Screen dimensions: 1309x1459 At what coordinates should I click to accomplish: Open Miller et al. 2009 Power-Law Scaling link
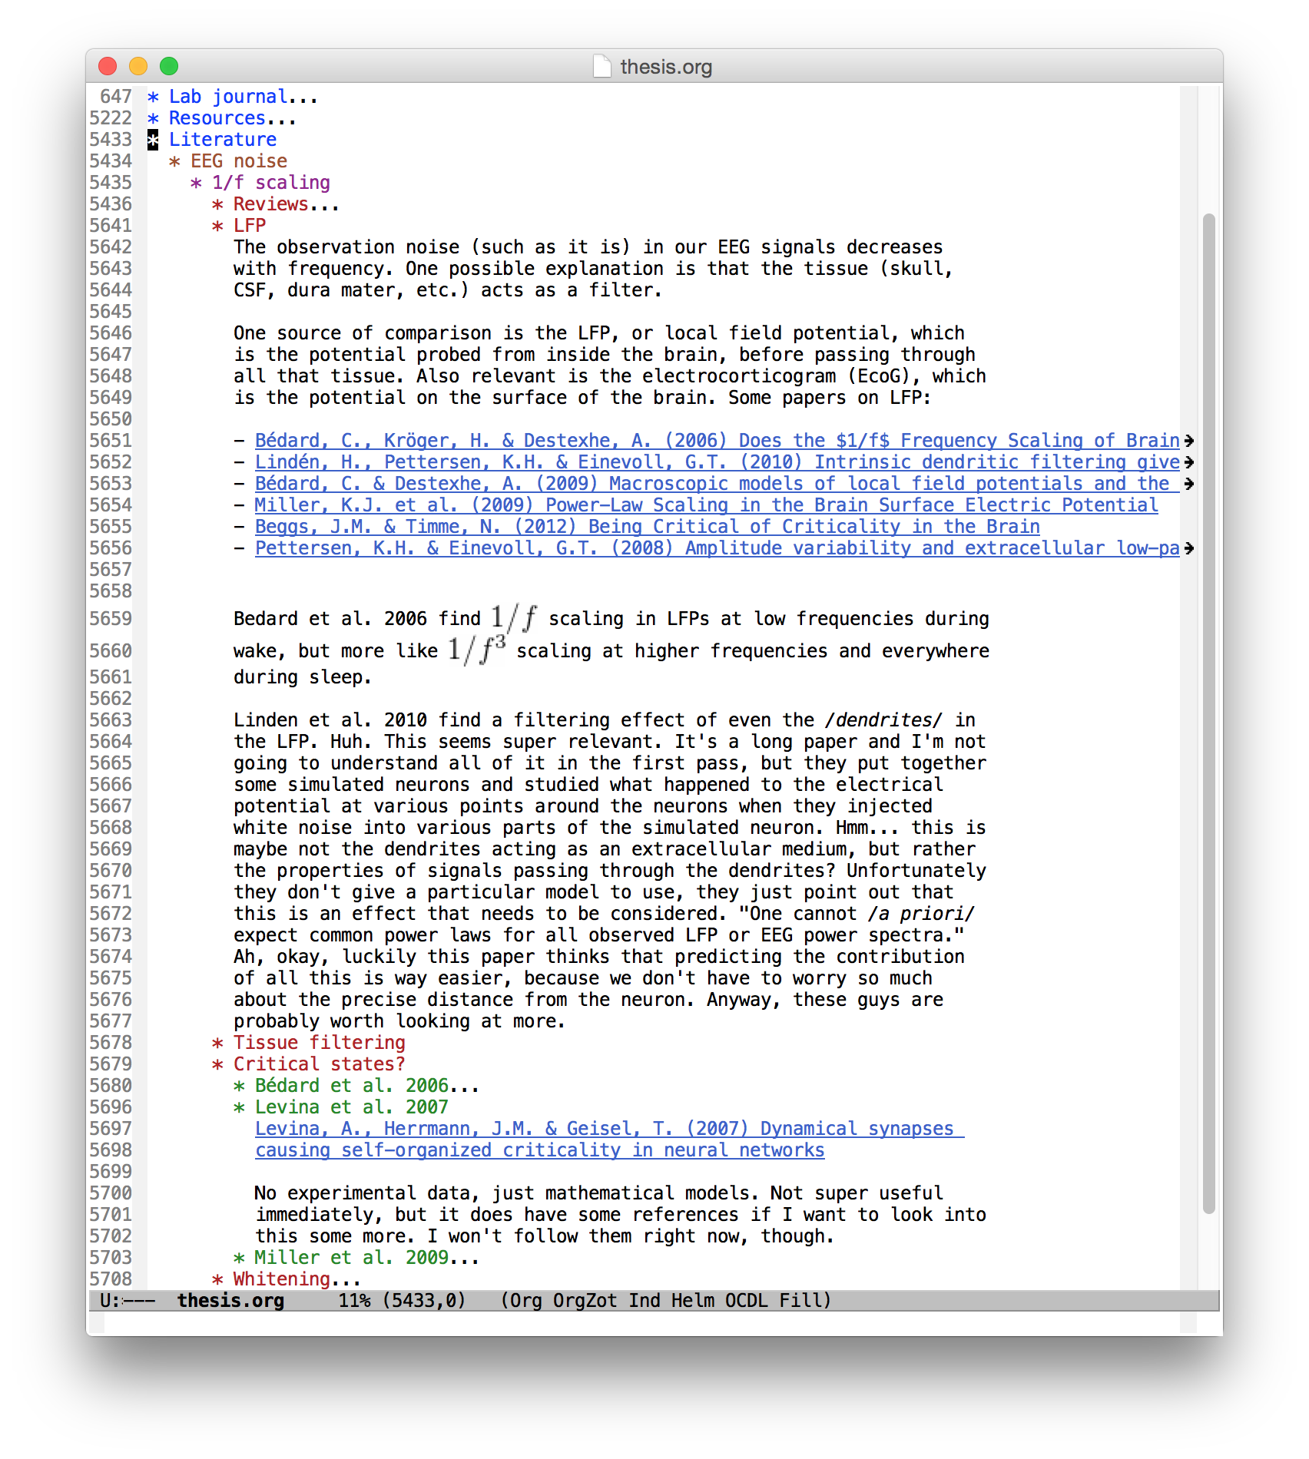click(x=706, y=505)
